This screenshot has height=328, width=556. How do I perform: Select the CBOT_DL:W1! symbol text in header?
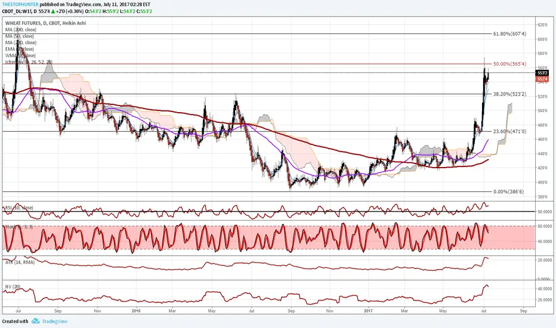click(x=17, y=11)
